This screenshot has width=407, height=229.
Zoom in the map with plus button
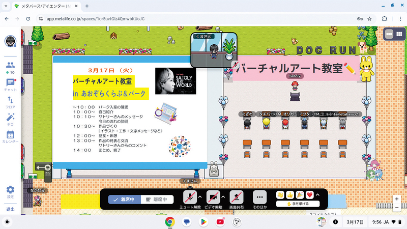(396, 199)
